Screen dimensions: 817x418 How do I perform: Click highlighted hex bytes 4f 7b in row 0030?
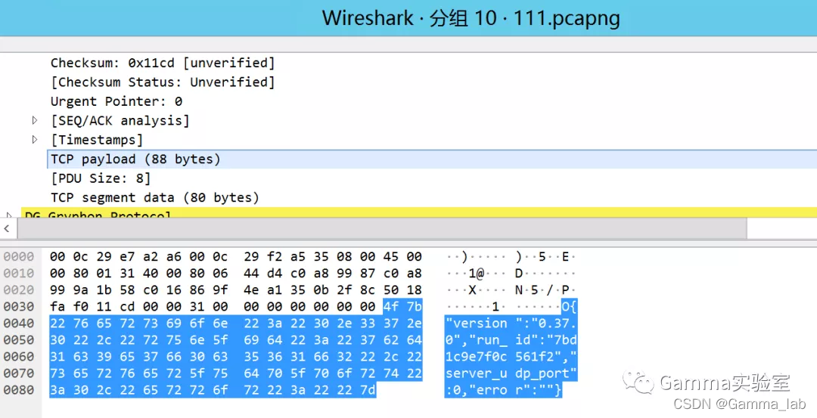[402, 307]
